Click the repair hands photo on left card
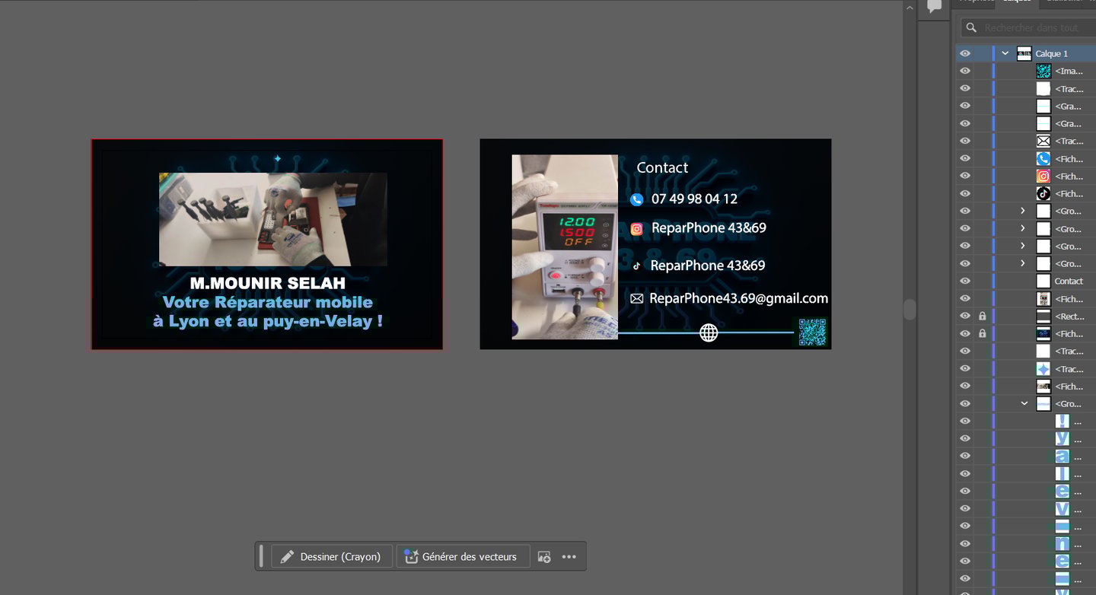Screen dimensions: 1096x595 tap(273, 219)
